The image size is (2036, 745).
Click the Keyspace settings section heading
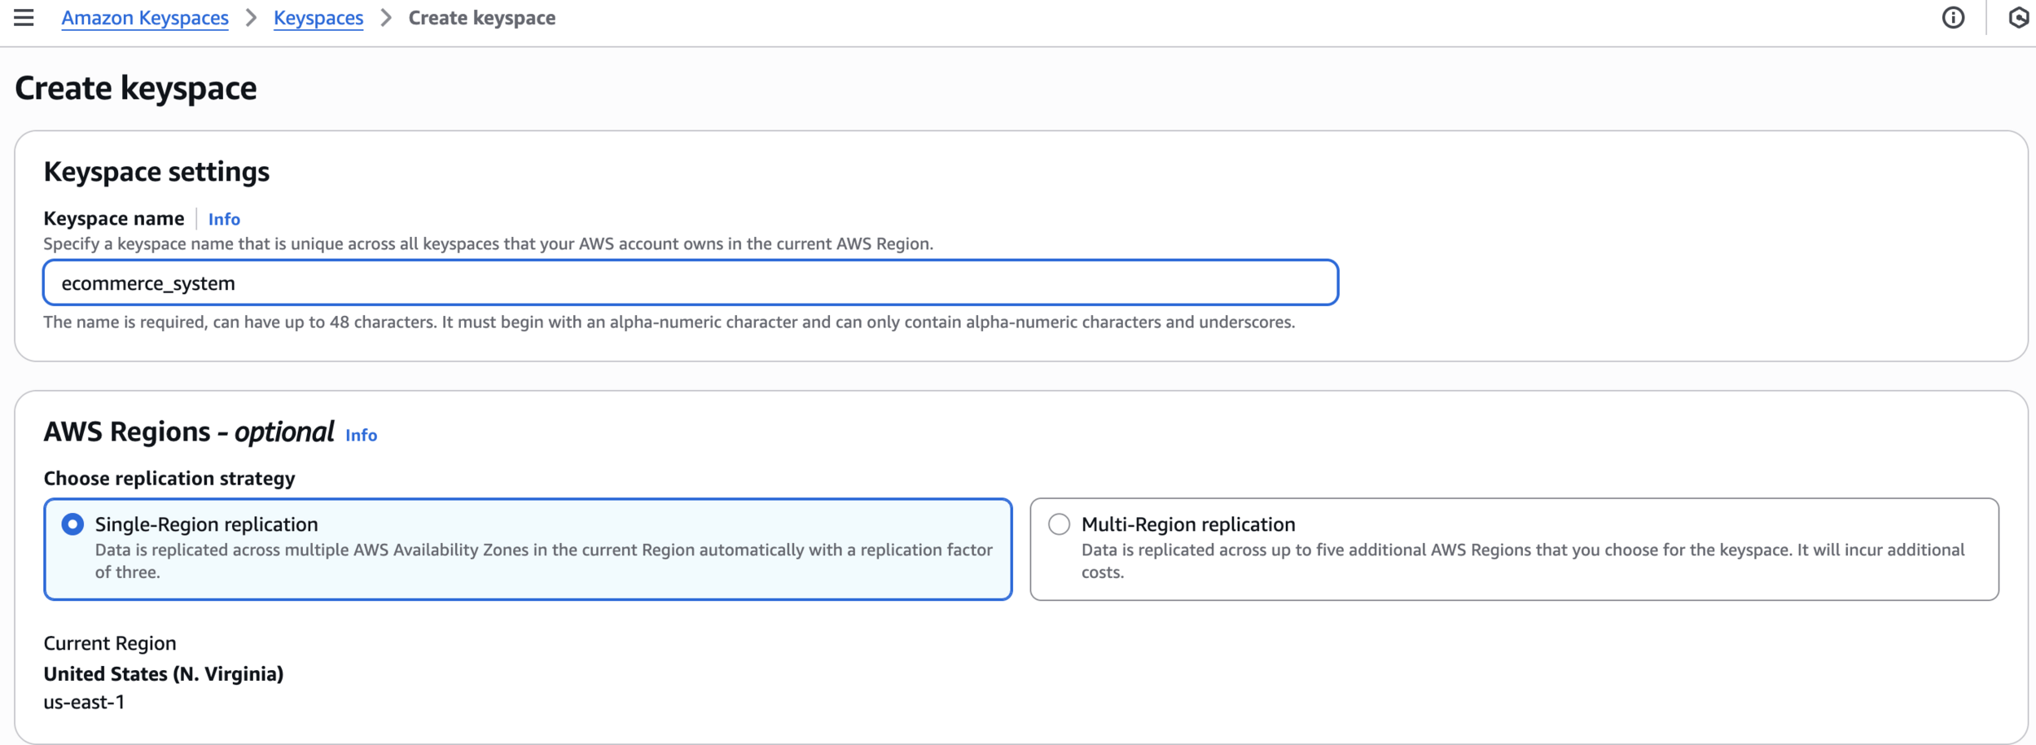[x=156, y=172]
